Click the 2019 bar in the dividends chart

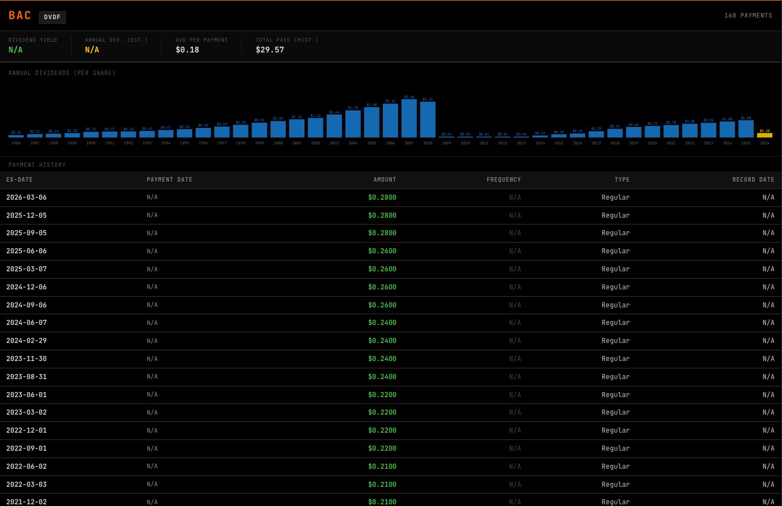tap(634, 132)
